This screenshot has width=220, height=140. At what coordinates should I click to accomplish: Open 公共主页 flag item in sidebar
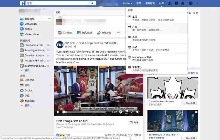tap(27, 80)
